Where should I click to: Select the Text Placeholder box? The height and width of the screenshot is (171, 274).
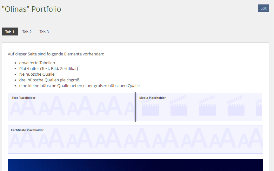pyautogui.click(x=72, y=107)
